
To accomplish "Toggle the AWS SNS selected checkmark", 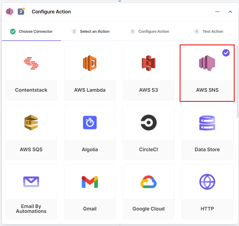I will [226, 53].
